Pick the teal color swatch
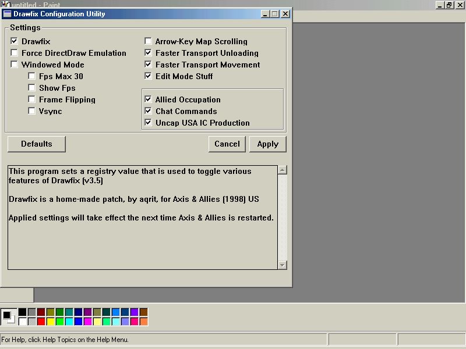Viewport: 466px width, 349px height. point(69,312)
